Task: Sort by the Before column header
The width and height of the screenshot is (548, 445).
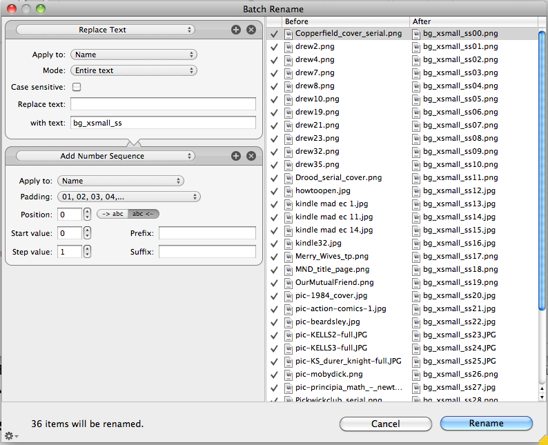Action: (x=345, y=21)
